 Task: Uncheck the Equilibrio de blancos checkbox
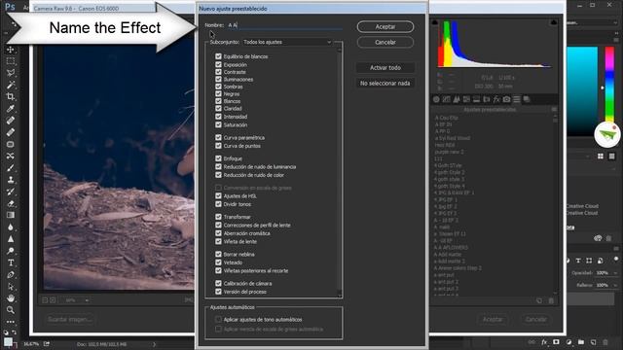218,56
